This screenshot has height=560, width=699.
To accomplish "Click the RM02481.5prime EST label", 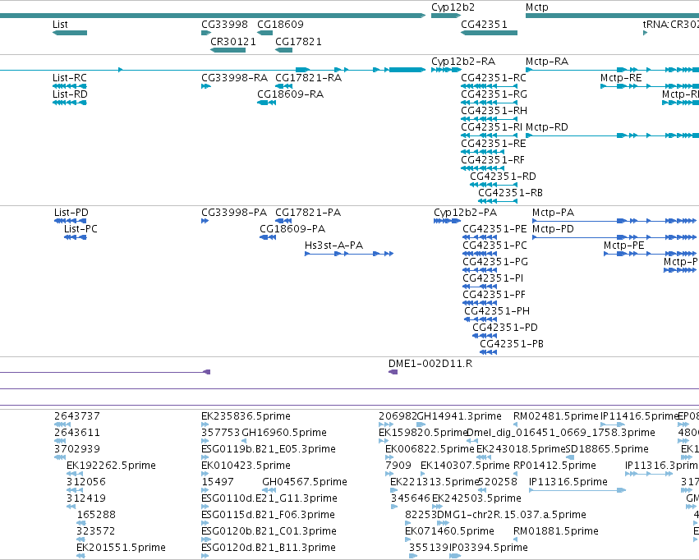I will [556, 416].
